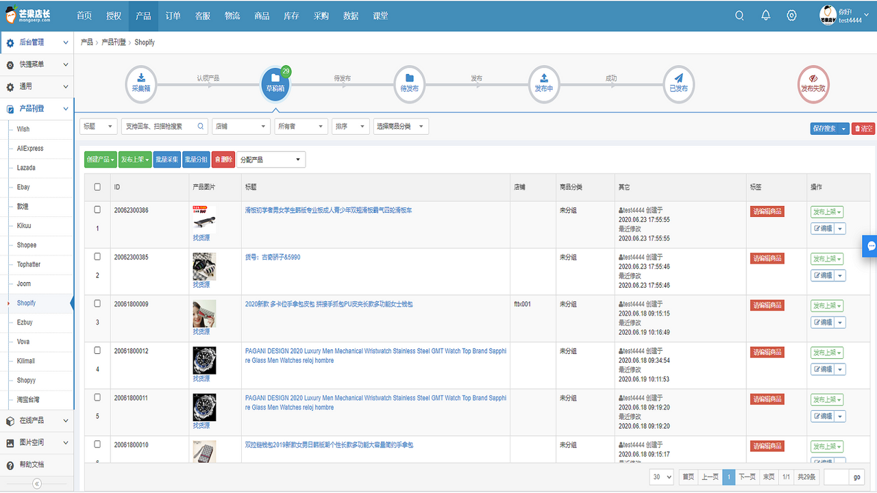
Task: Check the box for product 20061800010
Action: point(97,444)
